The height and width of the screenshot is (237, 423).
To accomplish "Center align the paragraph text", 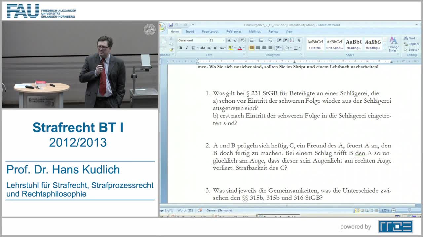I will 258,48.
